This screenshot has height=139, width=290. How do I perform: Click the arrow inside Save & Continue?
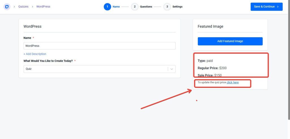pos(278,7)
